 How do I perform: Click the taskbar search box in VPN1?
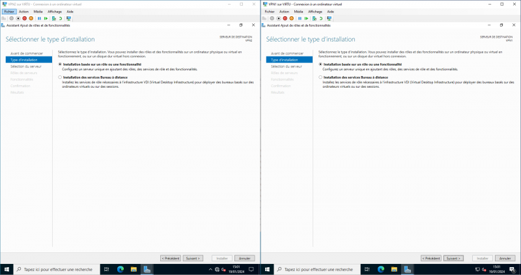coord(317,269)
